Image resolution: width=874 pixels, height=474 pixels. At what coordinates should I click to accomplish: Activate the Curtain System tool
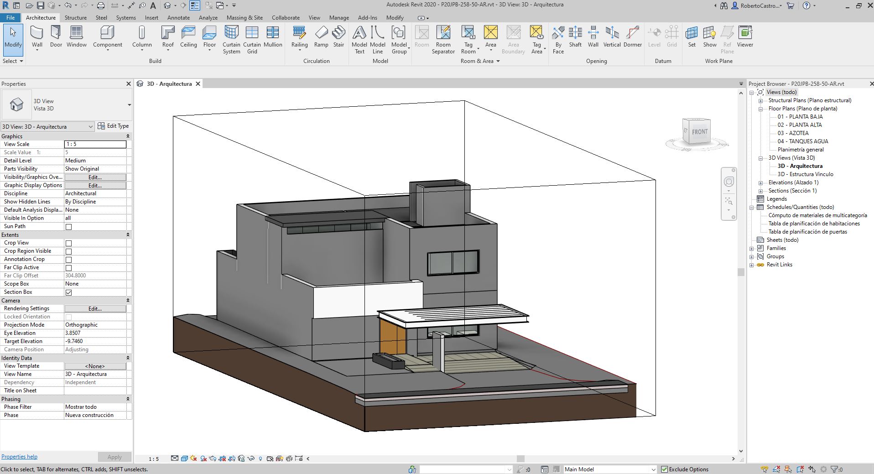pyautogui.click(x=231, y=40)
